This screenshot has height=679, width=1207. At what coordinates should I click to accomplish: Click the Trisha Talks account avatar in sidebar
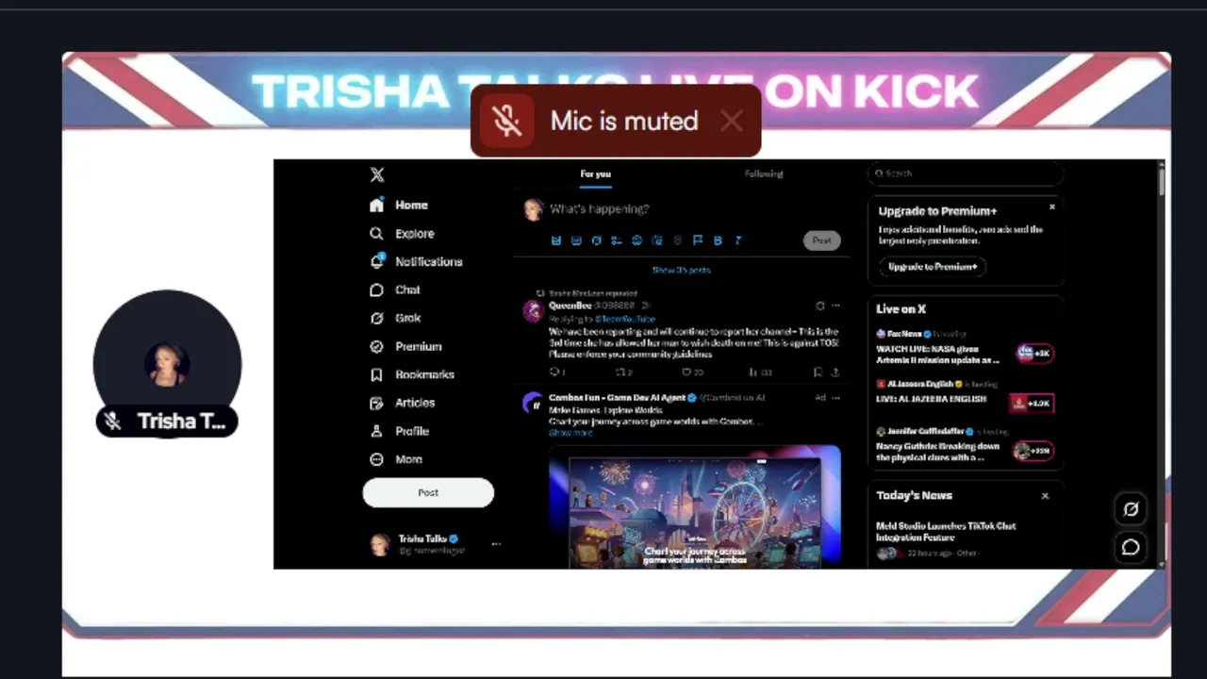(x=380, y=544)
